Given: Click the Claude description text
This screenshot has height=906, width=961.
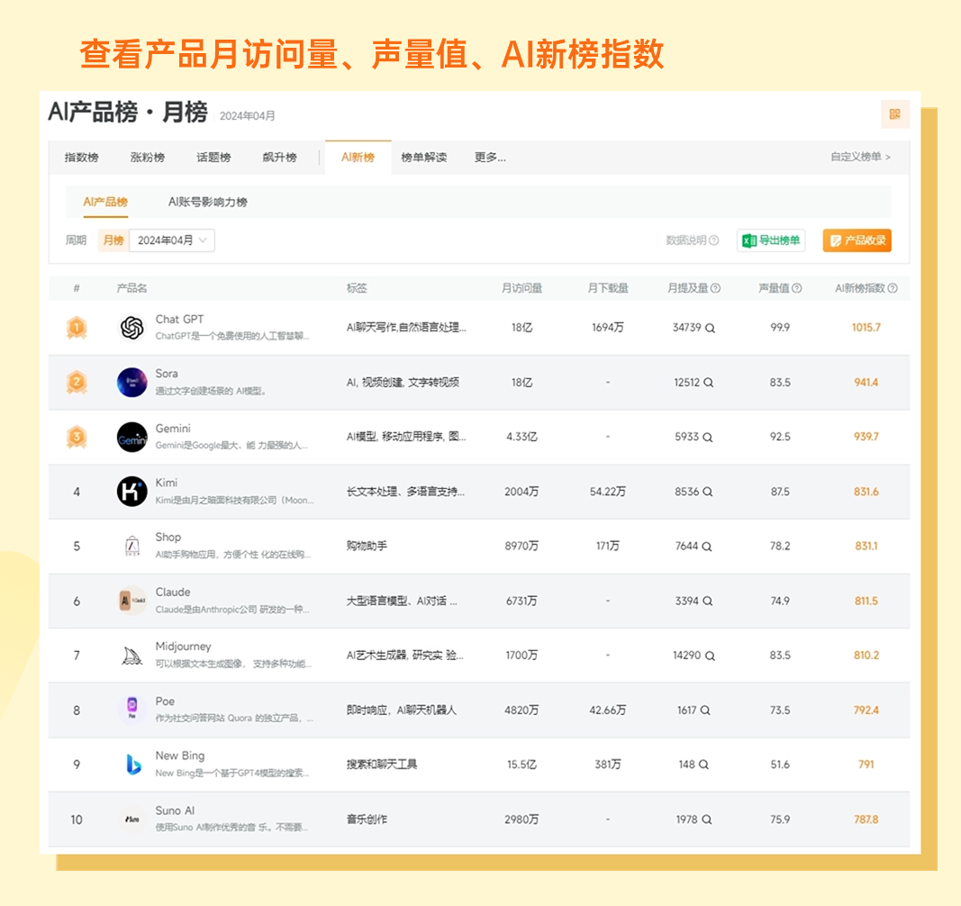Looking at the screenshot, I should click(232, 610).
